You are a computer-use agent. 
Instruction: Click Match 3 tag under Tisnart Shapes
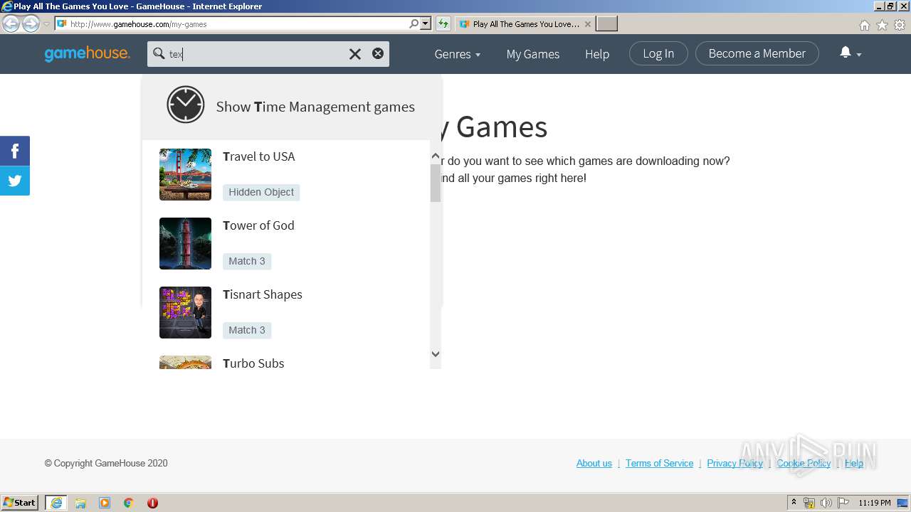point(247,330)
